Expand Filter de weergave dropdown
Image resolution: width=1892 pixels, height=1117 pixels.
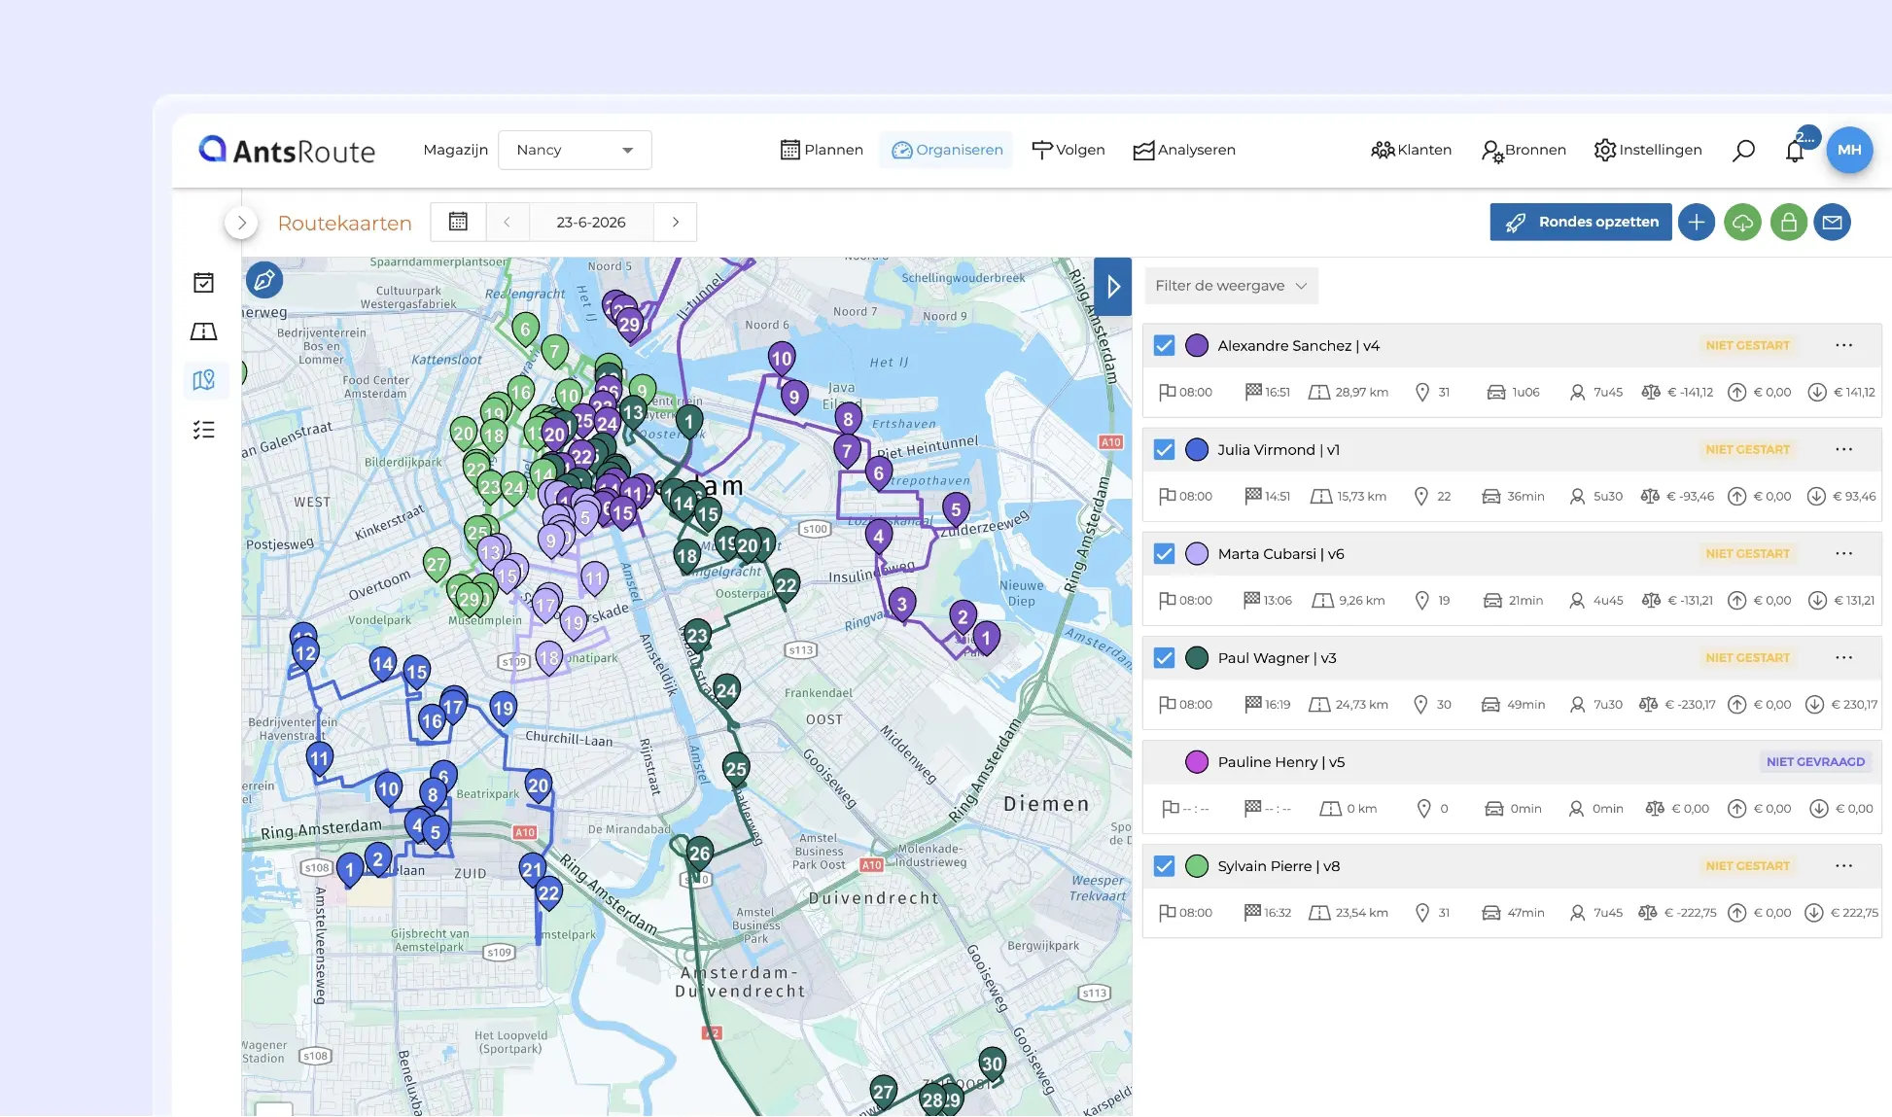1231,286
